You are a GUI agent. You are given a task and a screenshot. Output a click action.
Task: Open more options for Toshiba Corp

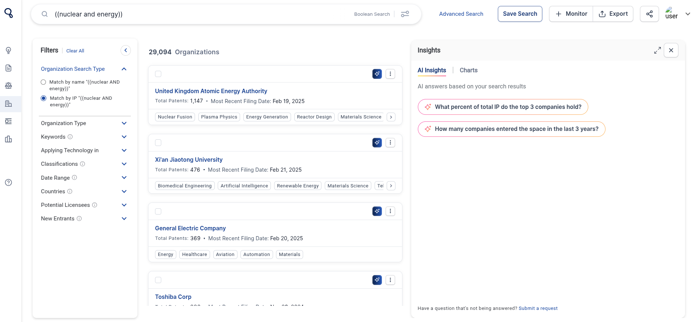[390, 280]
